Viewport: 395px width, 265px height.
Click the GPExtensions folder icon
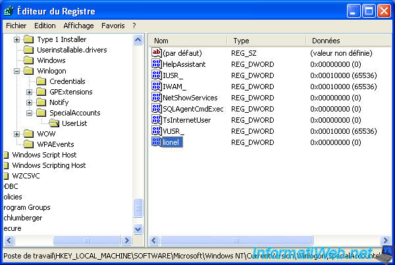(41, 92)
